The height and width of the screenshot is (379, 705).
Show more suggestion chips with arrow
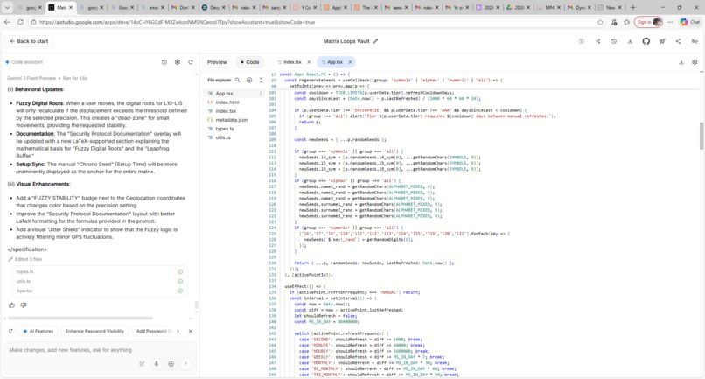pyautogui.click(x=178, y=331)
